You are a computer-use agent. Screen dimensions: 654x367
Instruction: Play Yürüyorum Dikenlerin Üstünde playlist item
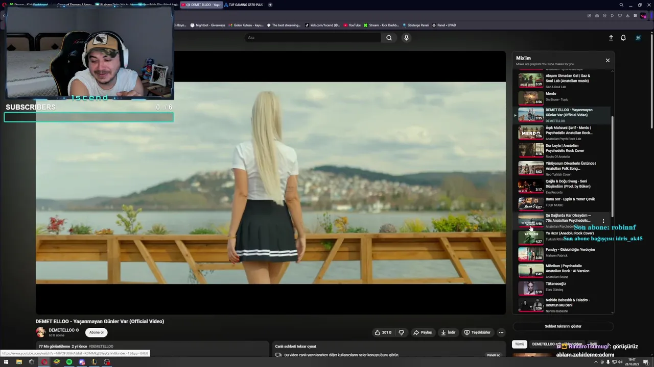562,168
